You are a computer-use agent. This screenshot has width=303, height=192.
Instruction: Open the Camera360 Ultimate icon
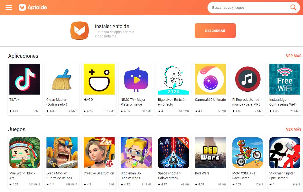pyautogui.click(x=210, y=79)
